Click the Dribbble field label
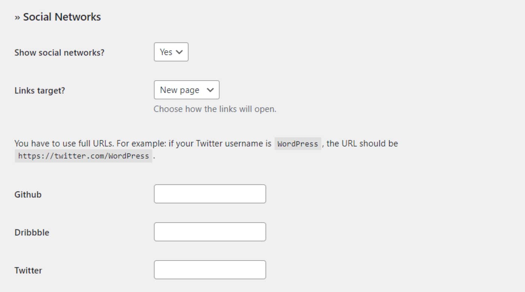The image size is (525, 292). (x=32, y=232)
